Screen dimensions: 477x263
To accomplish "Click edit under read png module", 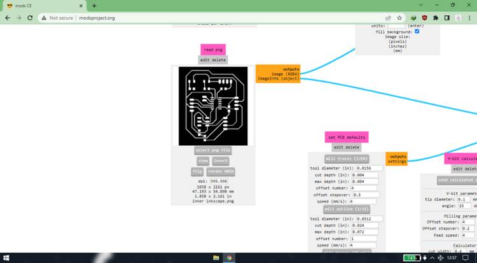I will (x=205, y=60).
